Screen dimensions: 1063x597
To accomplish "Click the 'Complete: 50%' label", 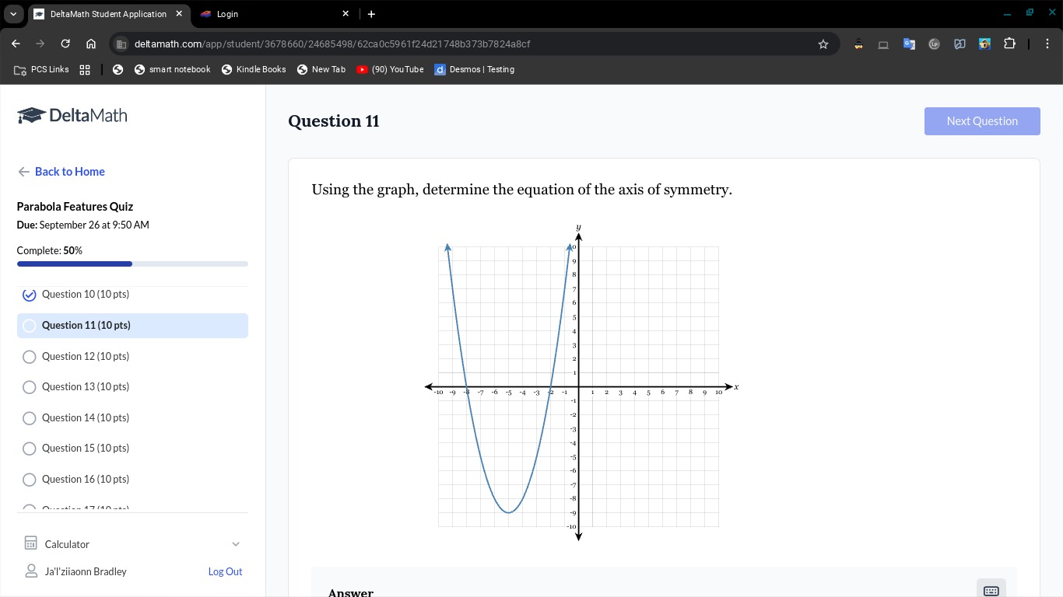I will click(49, 250).
